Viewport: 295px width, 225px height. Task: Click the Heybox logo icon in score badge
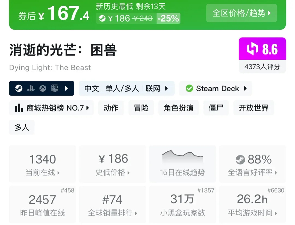click(252, 49)
